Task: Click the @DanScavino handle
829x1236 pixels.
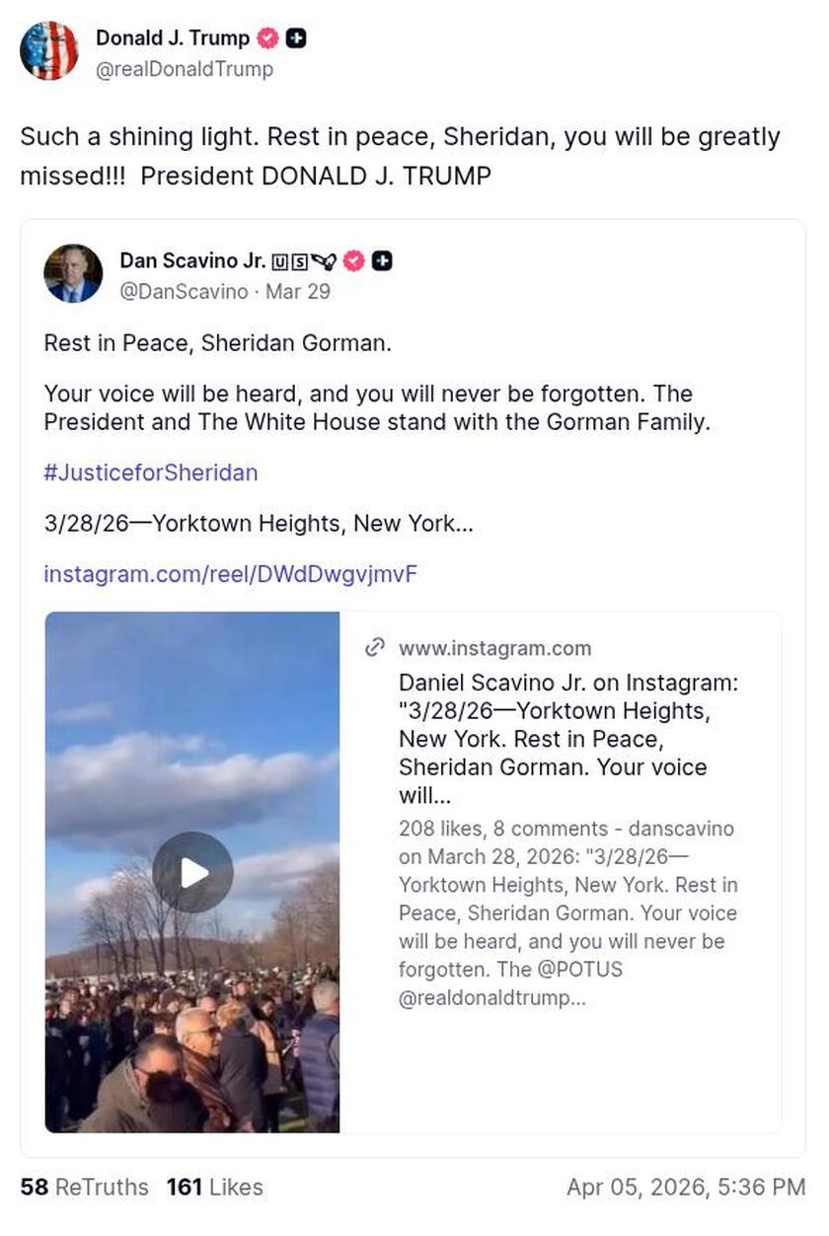Action: coord(184,291)
